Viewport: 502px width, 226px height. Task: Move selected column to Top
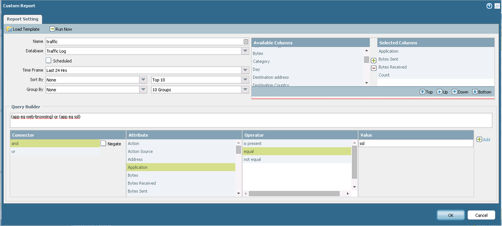click(425, 92)
